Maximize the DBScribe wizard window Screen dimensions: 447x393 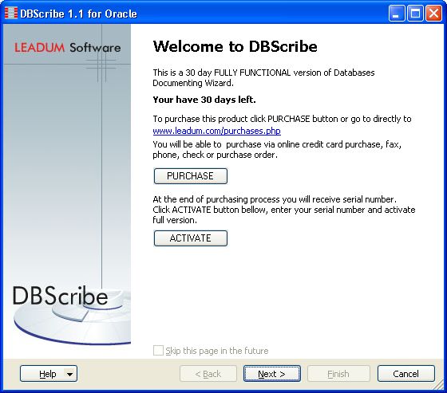point(415,13)
